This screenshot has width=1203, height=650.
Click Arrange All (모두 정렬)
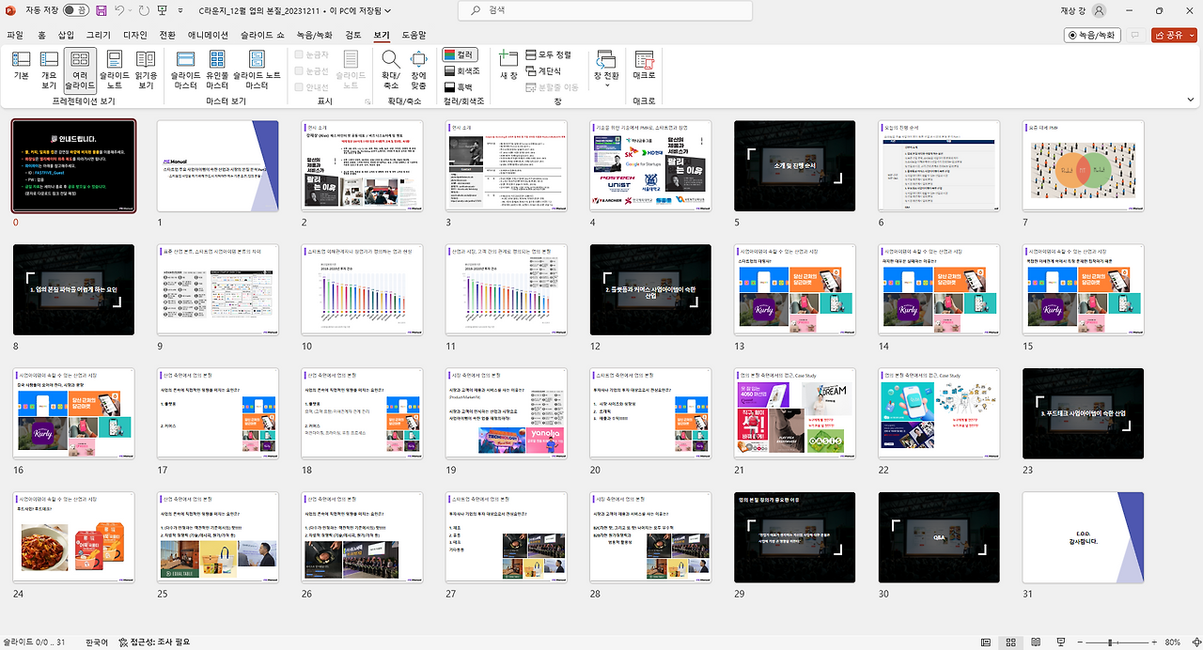pyautogui.click(x=549, y=55)
